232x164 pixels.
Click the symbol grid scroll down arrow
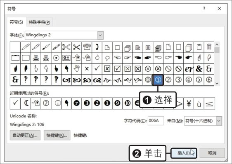pos(217,83)
